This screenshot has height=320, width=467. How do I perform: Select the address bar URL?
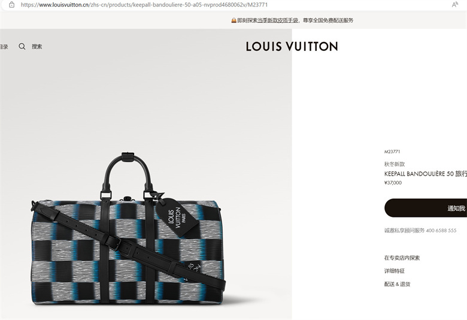(144, 5)
